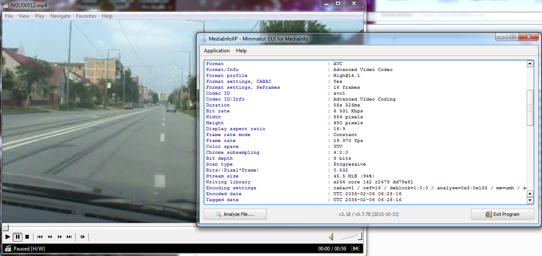Skip to next file button
Image resolution: width=542 pixels, height=256 pixels.
tap(69, 237)
